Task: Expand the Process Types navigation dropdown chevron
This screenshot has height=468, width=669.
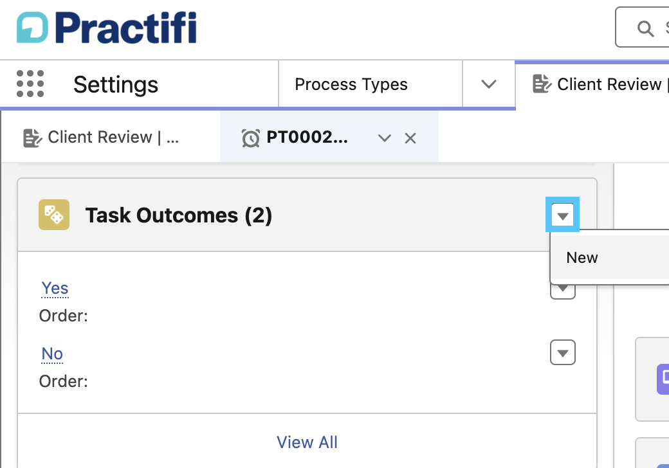Action: click(x=488, y=84)
